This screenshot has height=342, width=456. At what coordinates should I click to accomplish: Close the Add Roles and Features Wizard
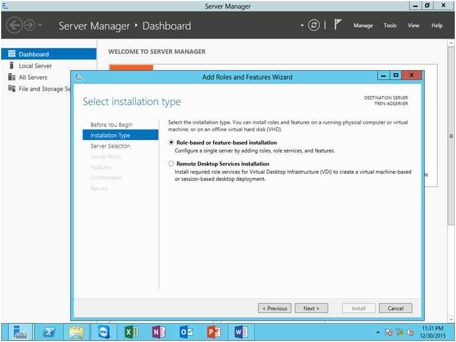(411, 75)
